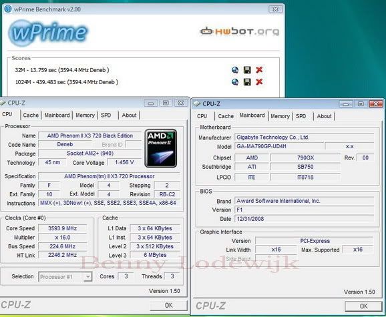Image resolution: width=386 pixels, height=317 pixels.
Task: Click the Revision value 'RB-C2'
Action: [167, 194]
